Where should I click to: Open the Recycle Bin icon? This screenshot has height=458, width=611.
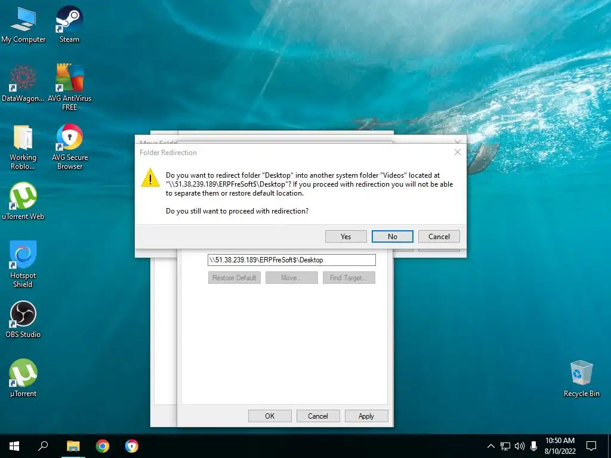[581, 379]
